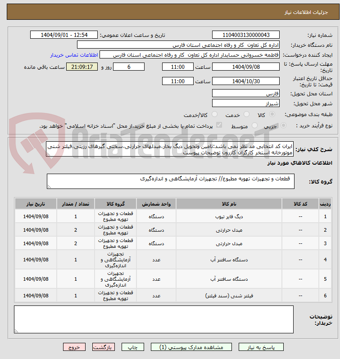Click the price validity hour 11:00 field
This screenshot has width=340, height=359.
178,81
